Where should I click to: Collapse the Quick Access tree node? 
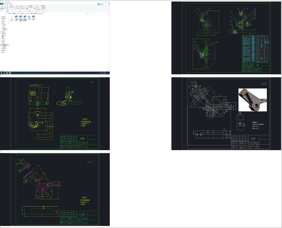(1, 17)
